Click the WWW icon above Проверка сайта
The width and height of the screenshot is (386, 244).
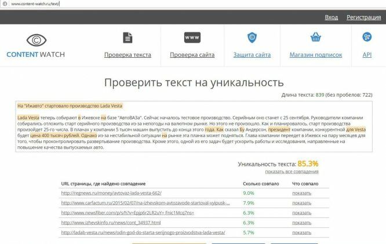[x=192, y=38]
